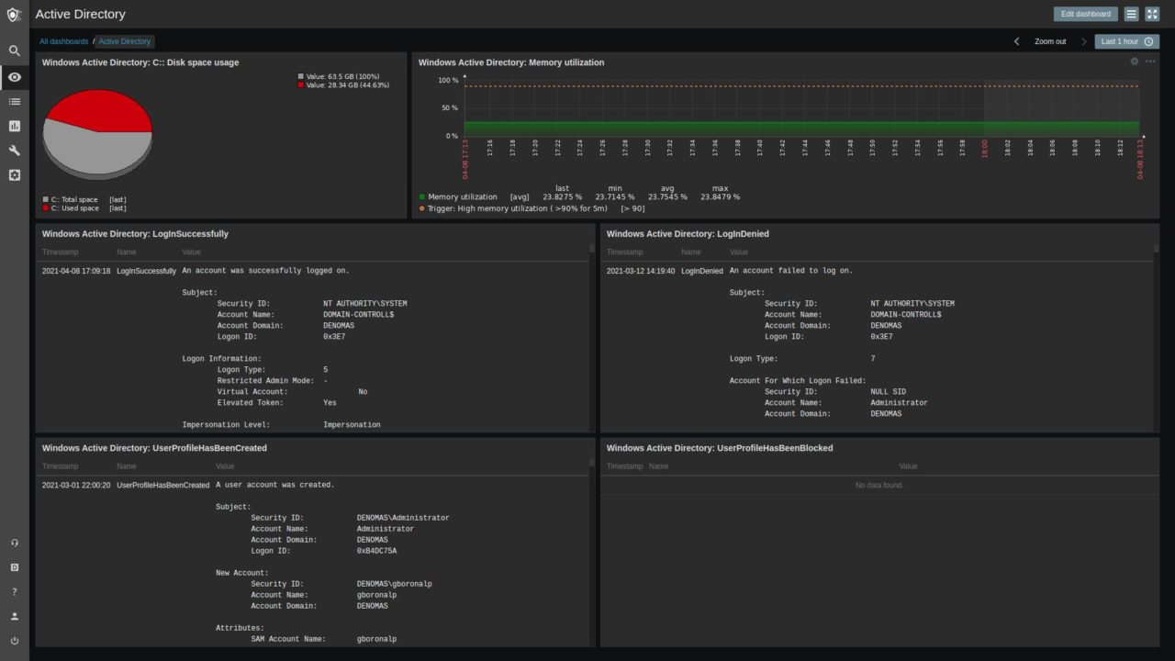
Task: Open the Administration gear icon in sidebar
Action: pyautogui.click(x=14, y=174)
